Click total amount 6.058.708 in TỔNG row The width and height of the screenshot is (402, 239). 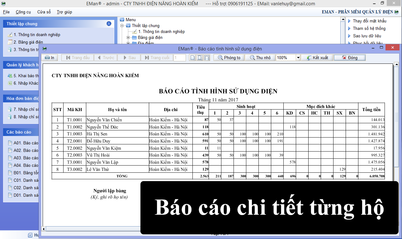pos(375,176)
